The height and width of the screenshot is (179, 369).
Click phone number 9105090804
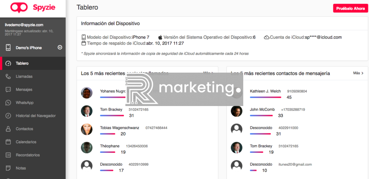click(297, 91)
